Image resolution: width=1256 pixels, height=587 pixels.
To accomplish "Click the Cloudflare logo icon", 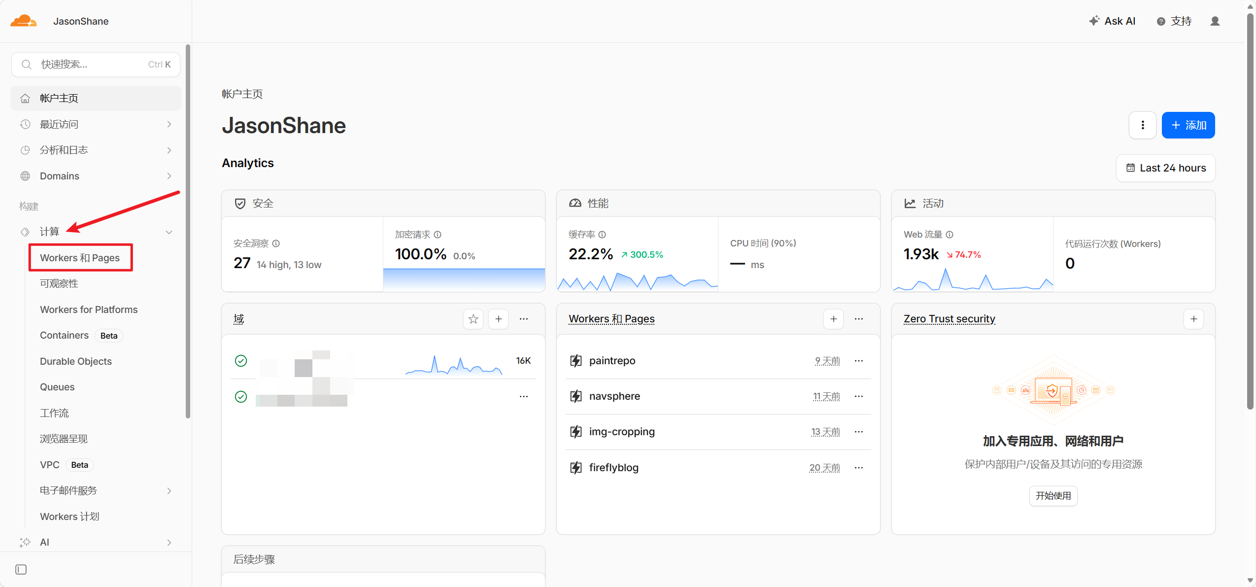I will 23,21.
